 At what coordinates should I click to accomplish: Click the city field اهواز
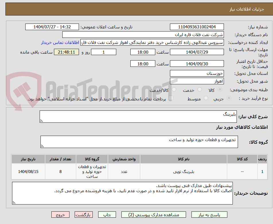pos(197,81)
